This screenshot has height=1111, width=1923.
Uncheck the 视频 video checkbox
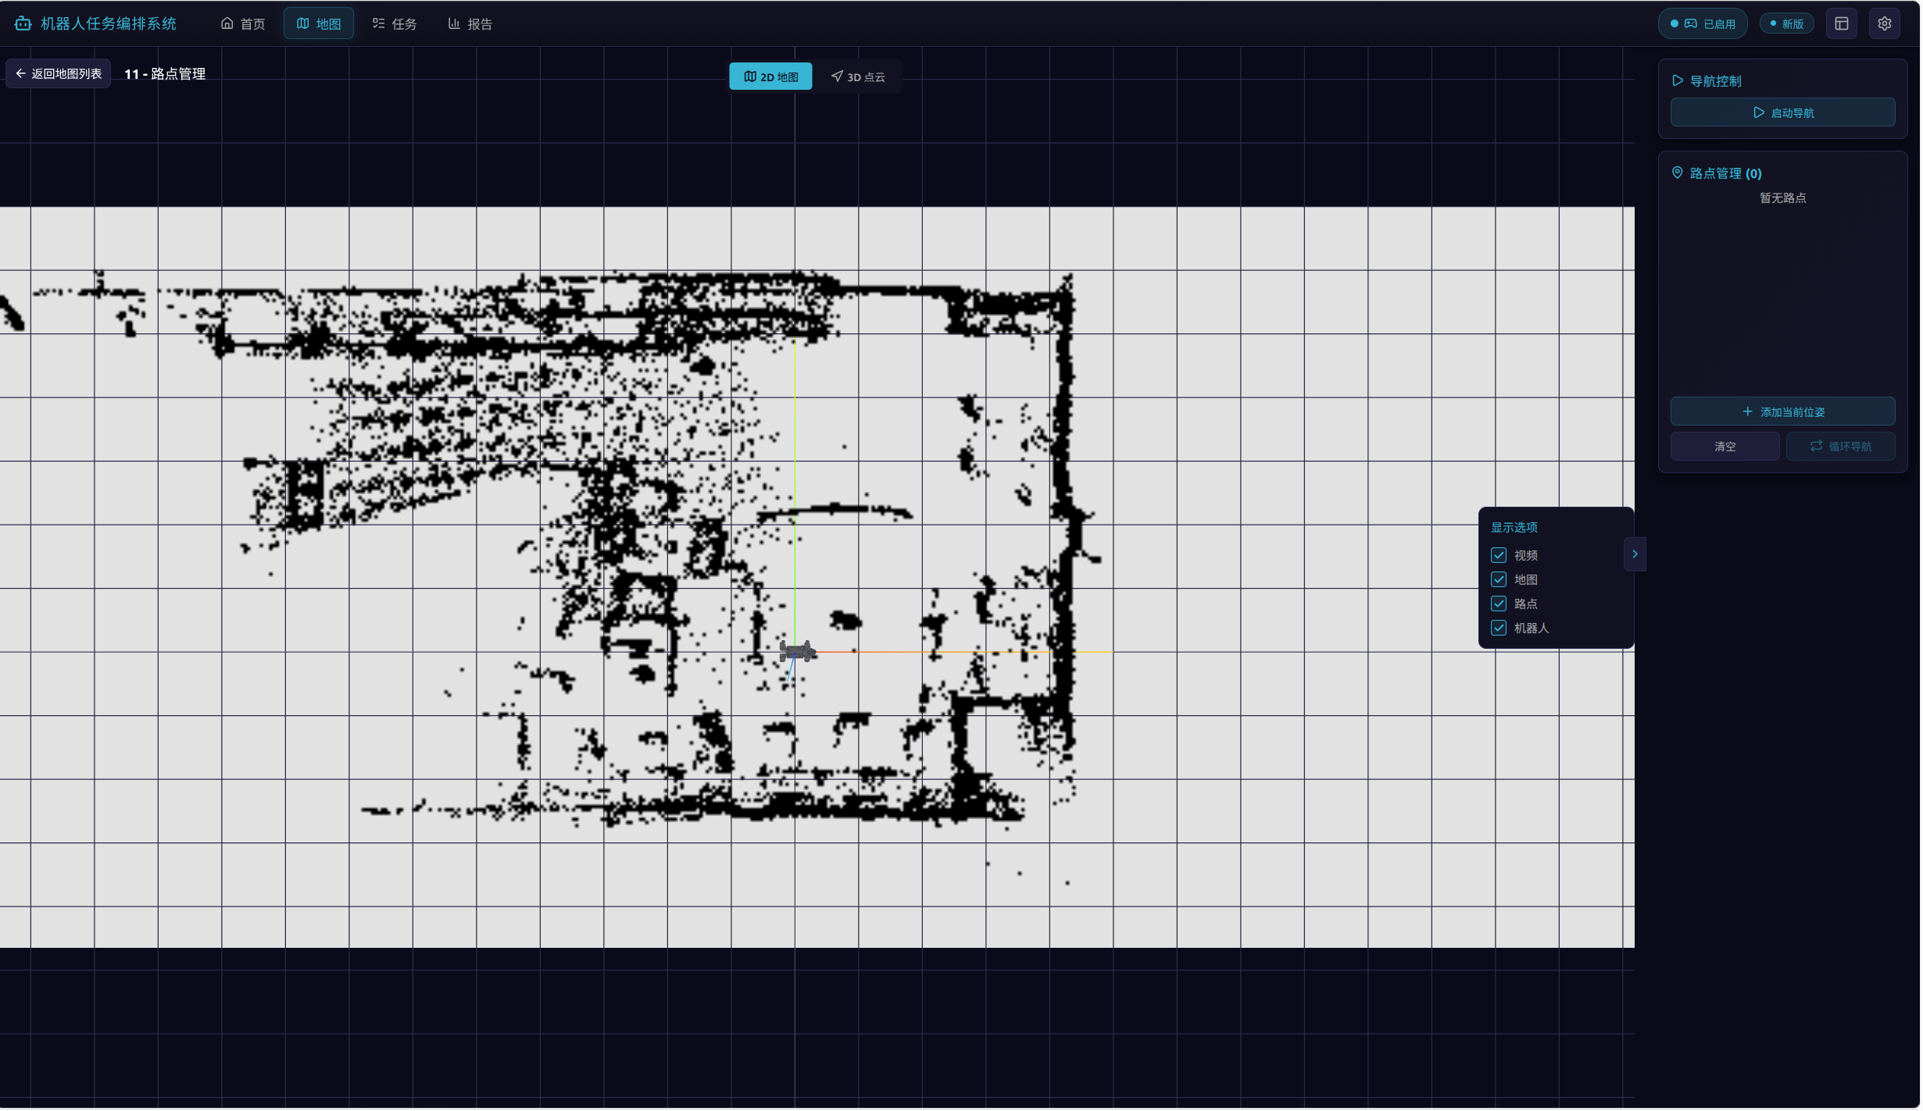pyautogui.click(x=1500, y=556)
